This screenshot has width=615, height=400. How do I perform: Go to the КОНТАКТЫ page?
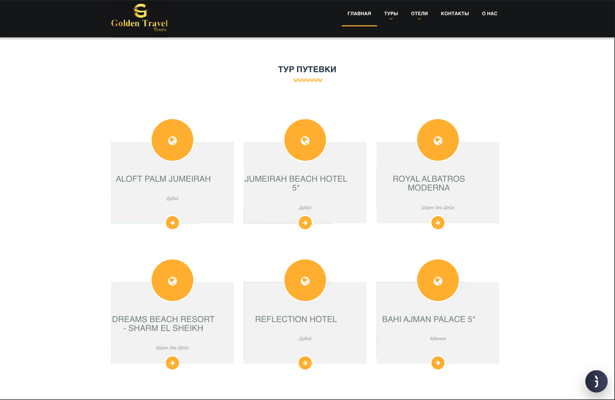point(455,13)
